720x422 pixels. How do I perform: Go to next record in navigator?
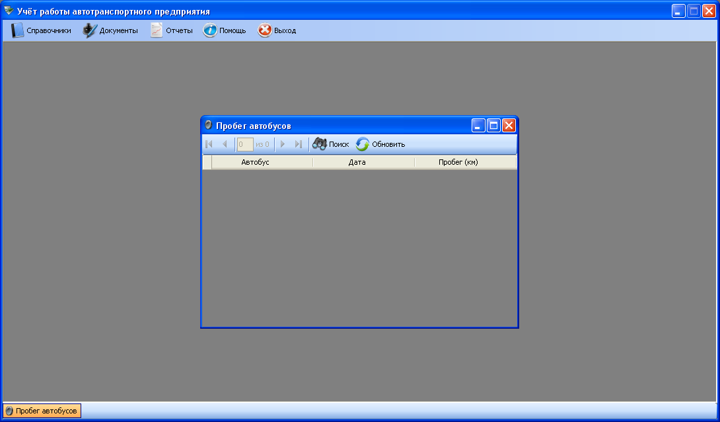click(x=283, y=144)
